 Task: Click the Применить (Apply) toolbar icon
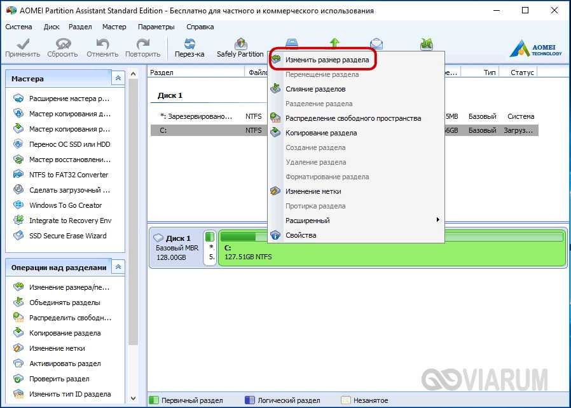tap(22, 44)
